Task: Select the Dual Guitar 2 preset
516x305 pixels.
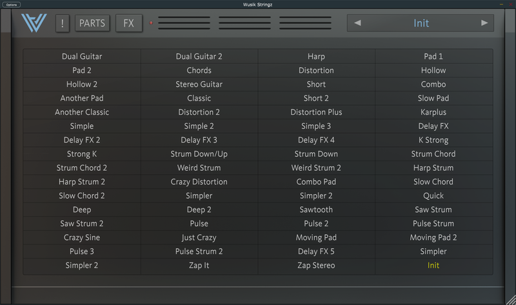Action: pos(199,56)
